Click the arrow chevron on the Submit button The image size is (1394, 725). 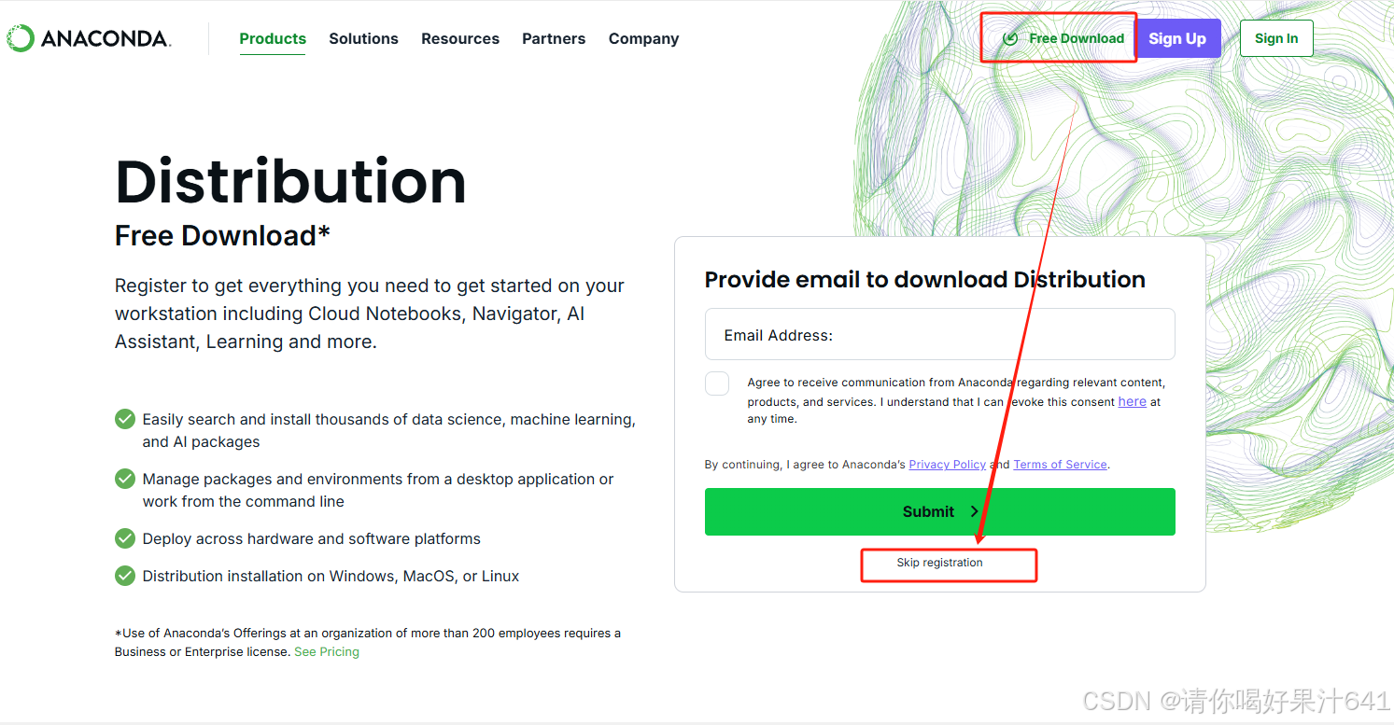974,511
